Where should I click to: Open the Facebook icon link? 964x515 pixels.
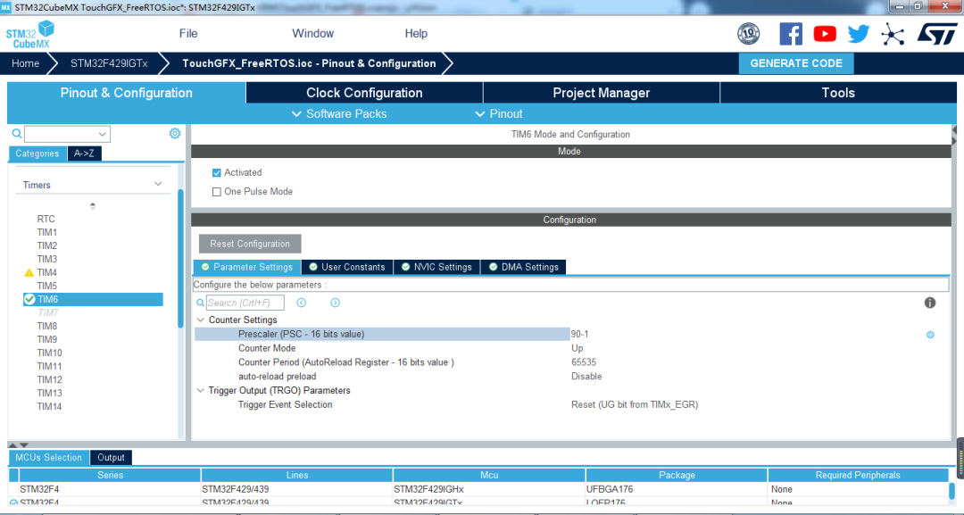click(x=791, y=34)
